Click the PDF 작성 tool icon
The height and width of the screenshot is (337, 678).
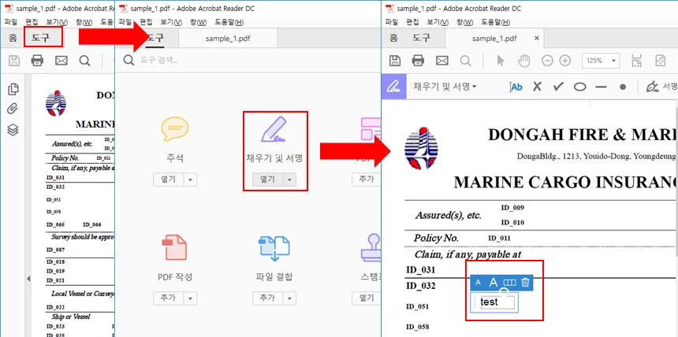(x=175, y=247)
